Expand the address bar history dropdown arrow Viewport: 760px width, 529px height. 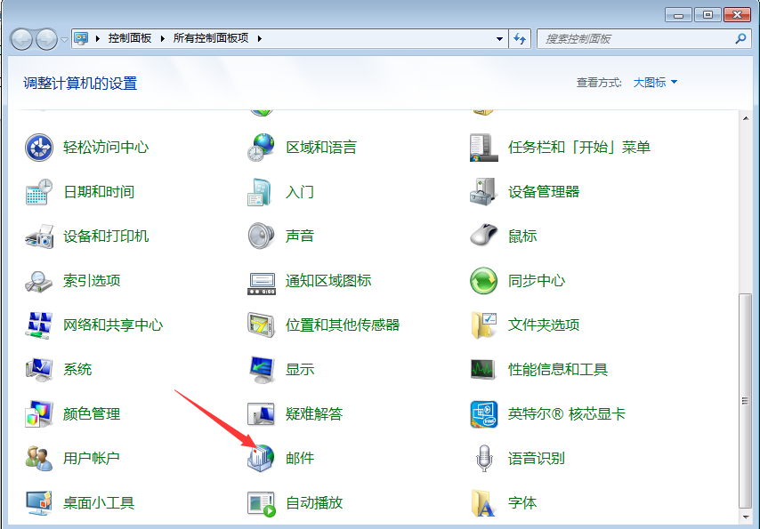point(500,39)
